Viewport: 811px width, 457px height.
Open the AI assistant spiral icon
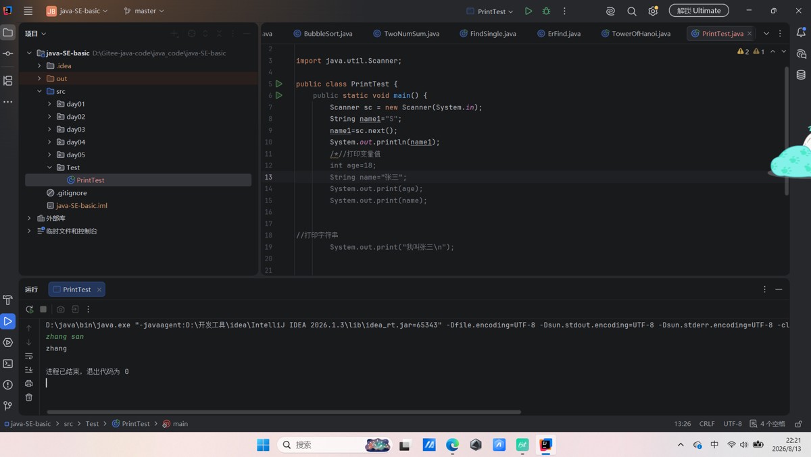click(x=610, y=11)
